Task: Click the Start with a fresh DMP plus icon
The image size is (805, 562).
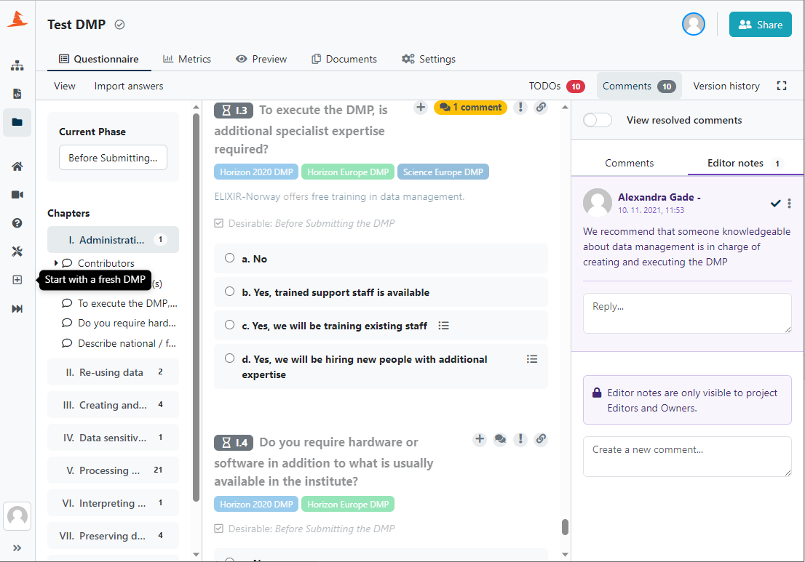Action: coord(17,279)
